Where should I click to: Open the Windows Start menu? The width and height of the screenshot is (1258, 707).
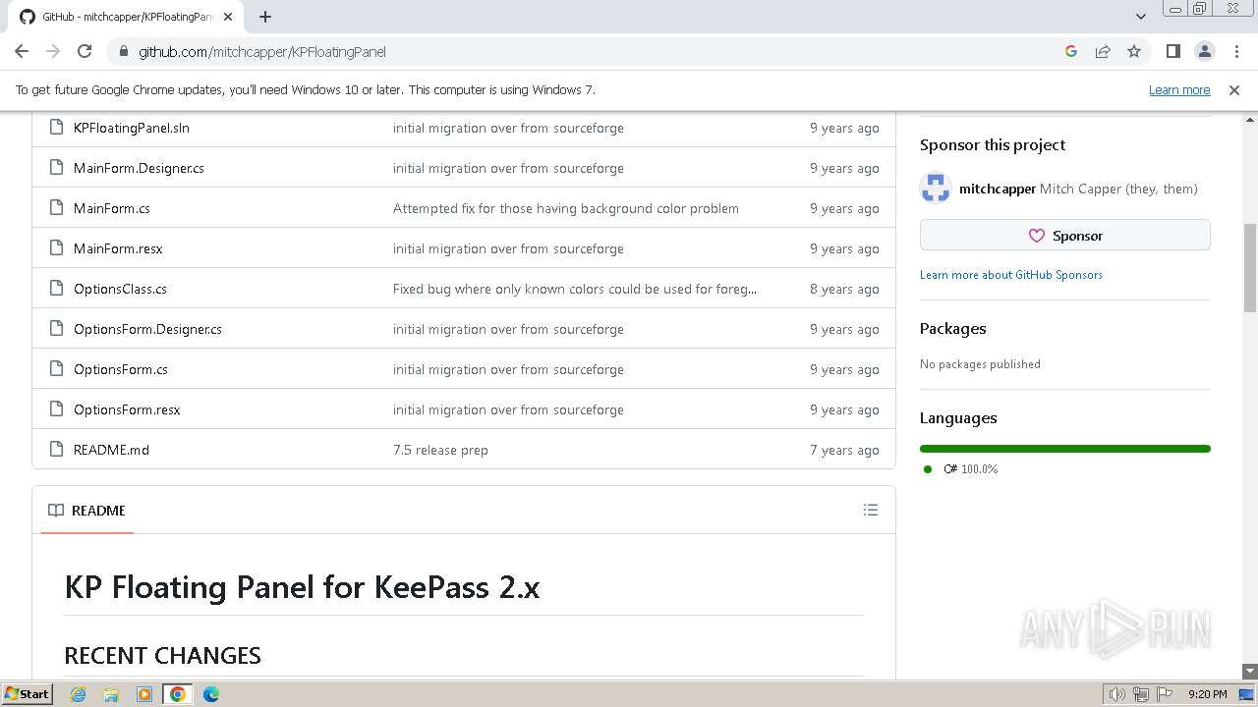tap(28, 694)
